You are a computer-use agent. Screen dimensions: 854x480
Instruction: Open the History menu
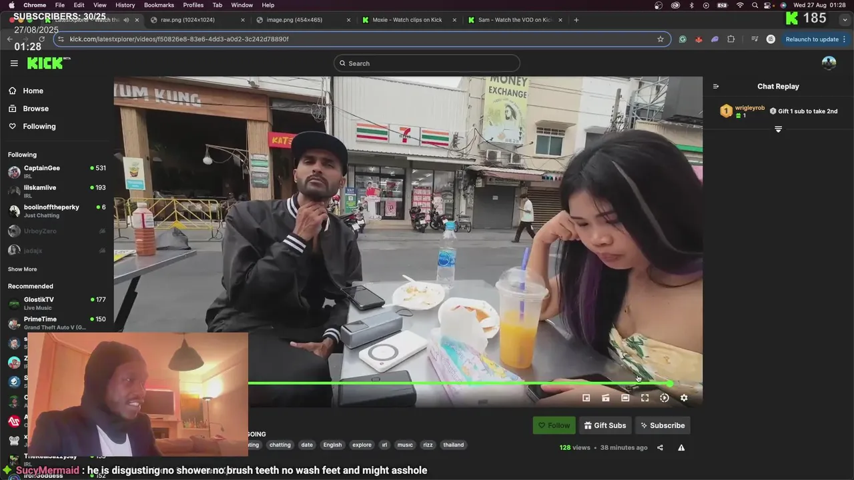125,5
